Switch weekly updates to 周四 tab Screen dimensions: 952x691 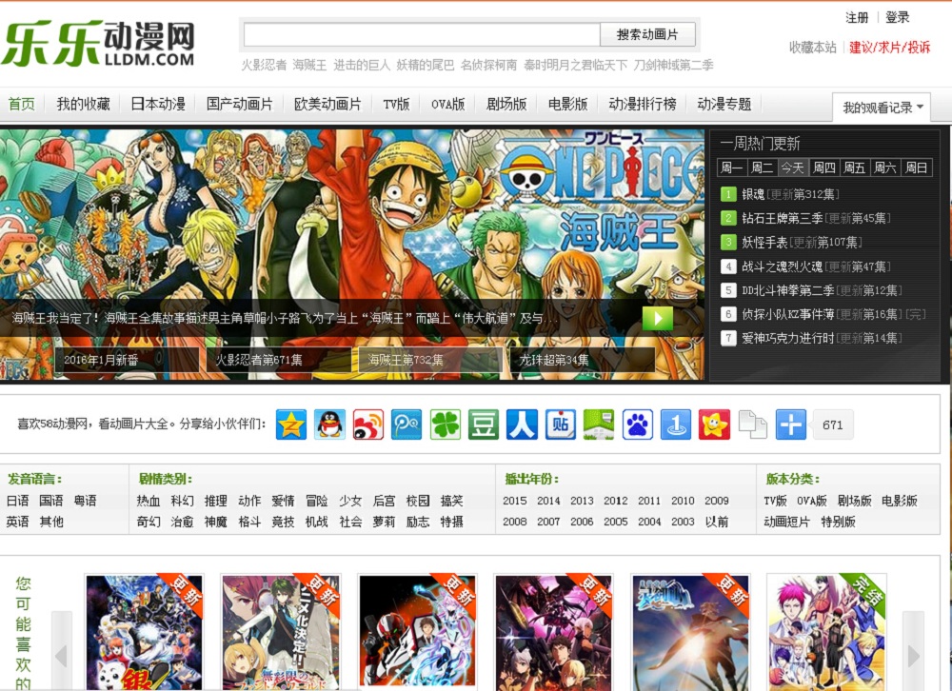[823, 168]
